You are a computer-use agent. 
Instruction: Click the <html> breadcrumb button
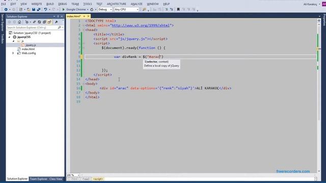click(74, 179)
